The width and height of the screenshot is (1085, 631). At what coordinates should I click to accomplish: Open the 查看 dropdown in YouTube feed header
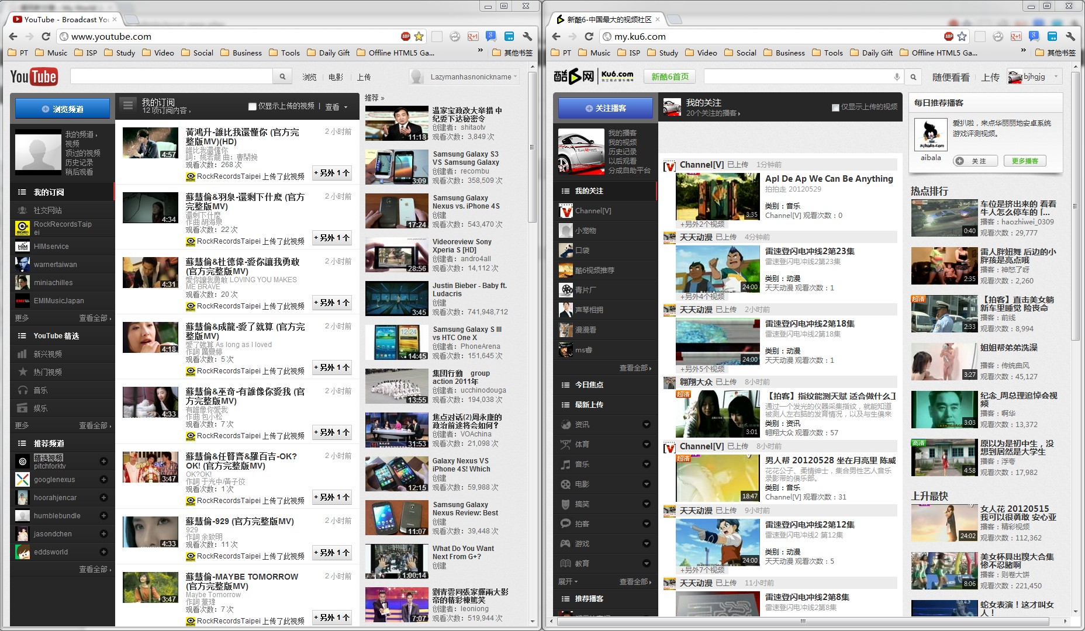point(336,107)
